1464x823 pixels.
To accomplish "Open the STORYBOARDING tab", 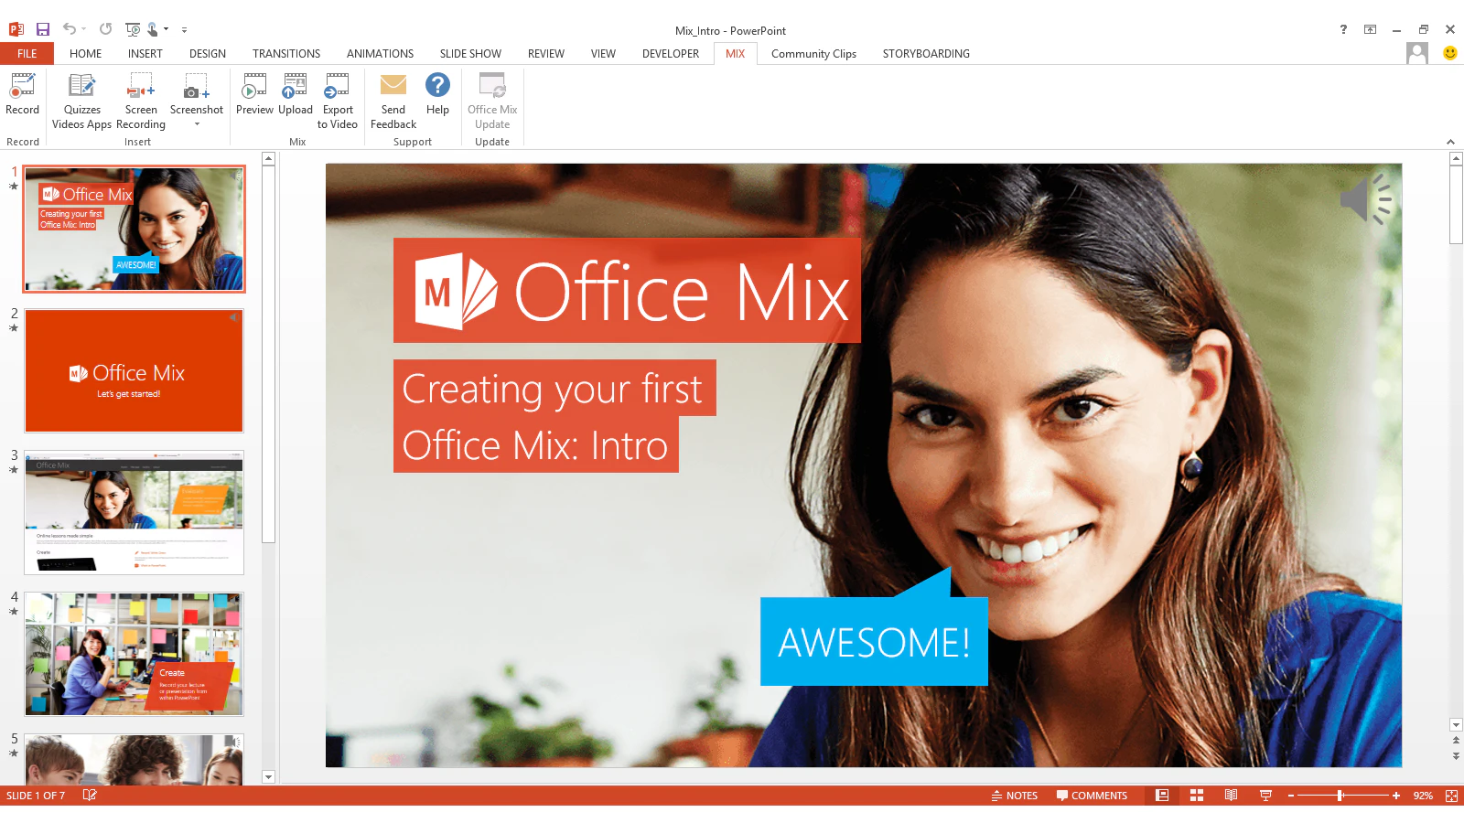I will (x=925, y=53).
